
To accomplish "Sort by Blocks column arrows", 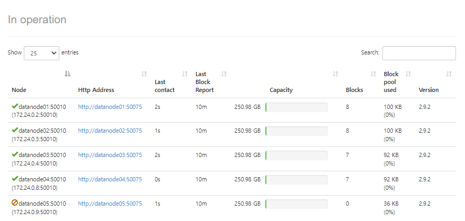I will click(x=373, y=74).
